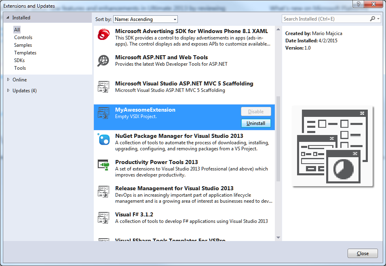Uninstall the MyAwesomeExtension extension

coord(256,123)
